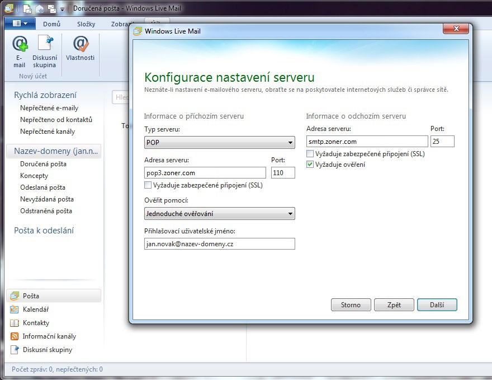This screenshot has width=492, height=380.
Task: Switch to the Domů ribbon tab
Action: point(52,24)
